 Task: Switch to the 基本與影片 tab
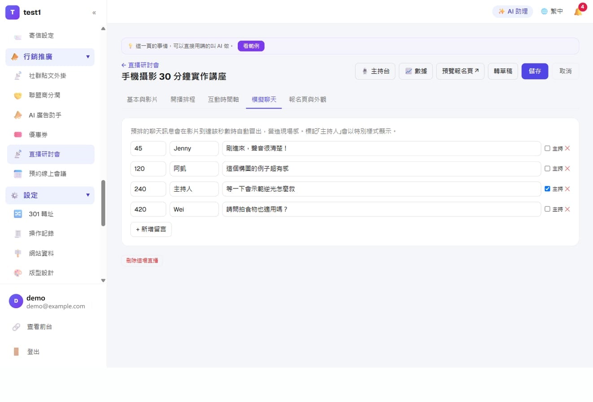click(x=142, y=100)
